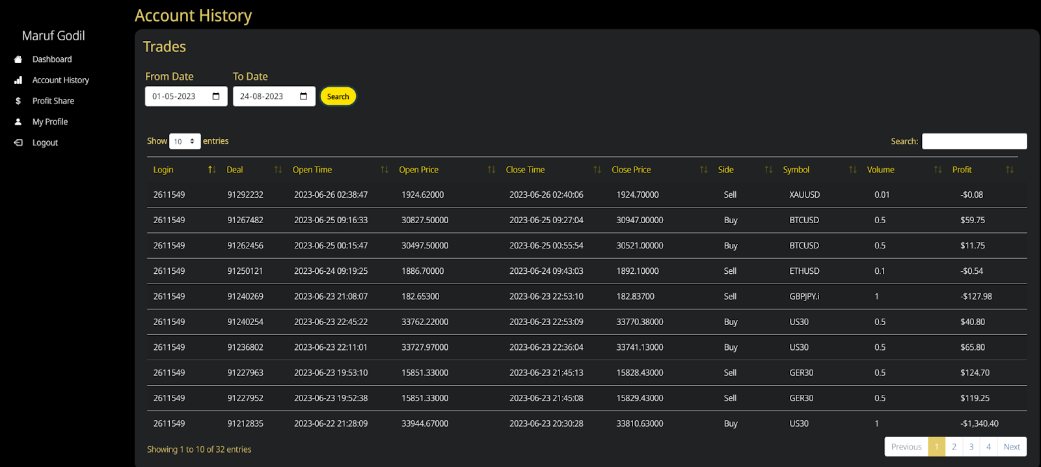1041x467 pixels.
Task: Select deal number 91212835
Action: tap(245, 423)
